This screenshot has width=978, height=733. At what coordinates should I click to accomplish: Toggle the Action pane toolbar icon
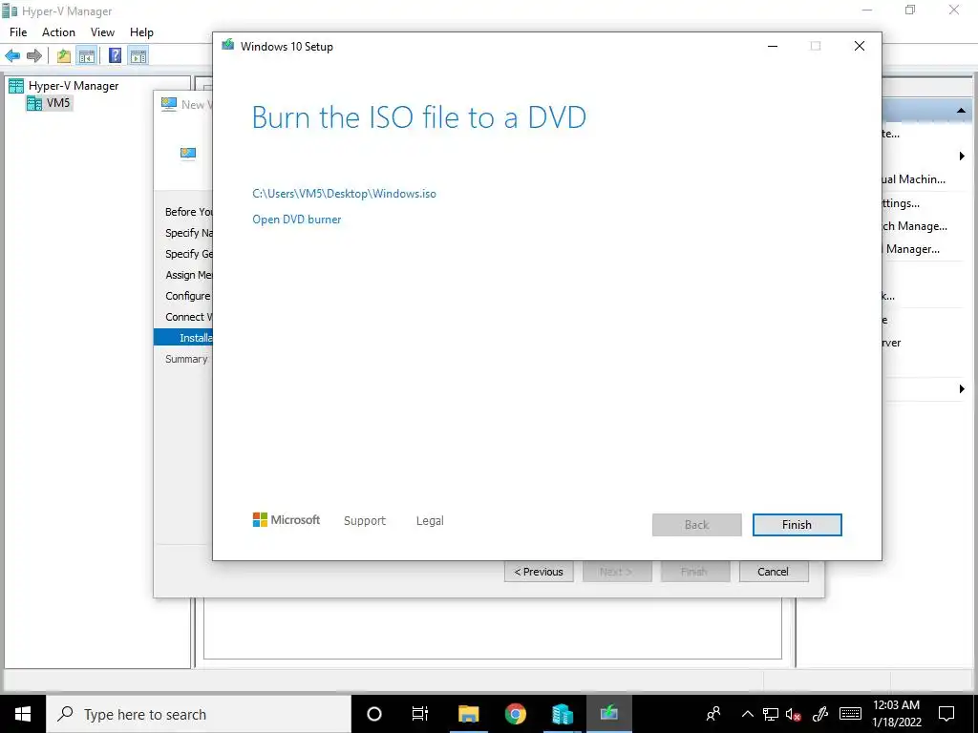coord(138,56)
